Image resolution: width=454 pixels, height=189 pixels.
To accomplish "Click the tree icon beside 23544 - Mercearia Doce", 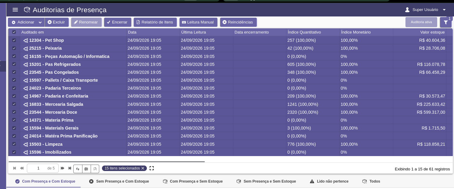I will 26,112.
